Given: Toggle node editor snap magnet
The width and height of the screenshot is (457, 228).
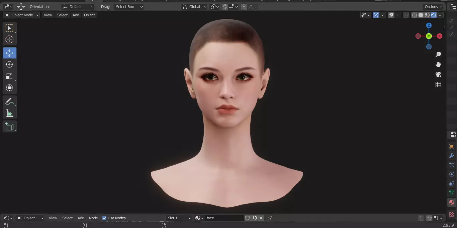Looking at the screenshot, I should (429, 218).
